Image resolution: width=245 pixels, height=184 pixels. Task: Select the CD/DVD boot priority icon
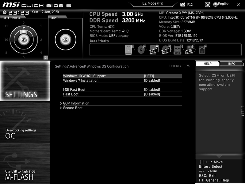coord(142,49)
